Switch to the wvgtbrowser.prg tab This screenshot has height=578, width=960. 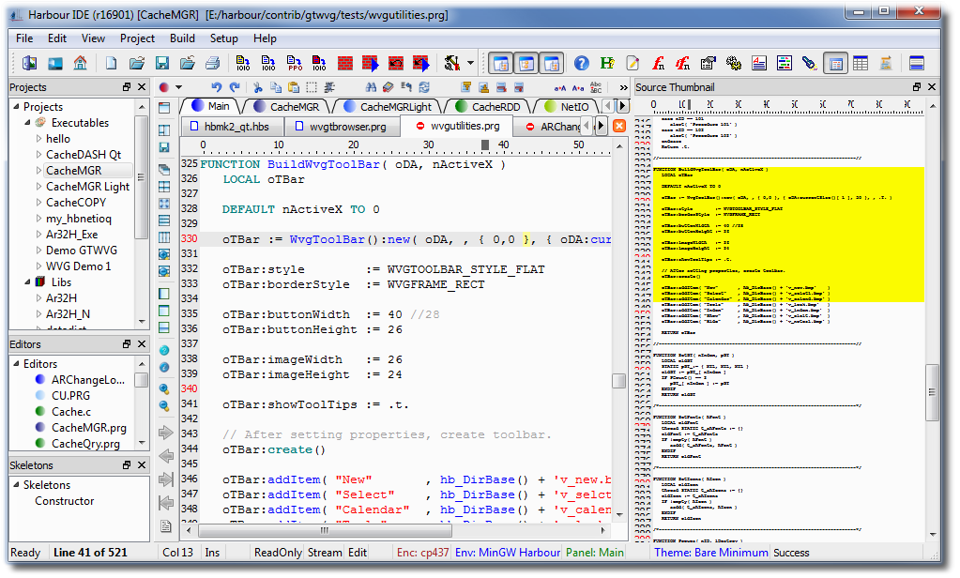click(x=343, y=127)
